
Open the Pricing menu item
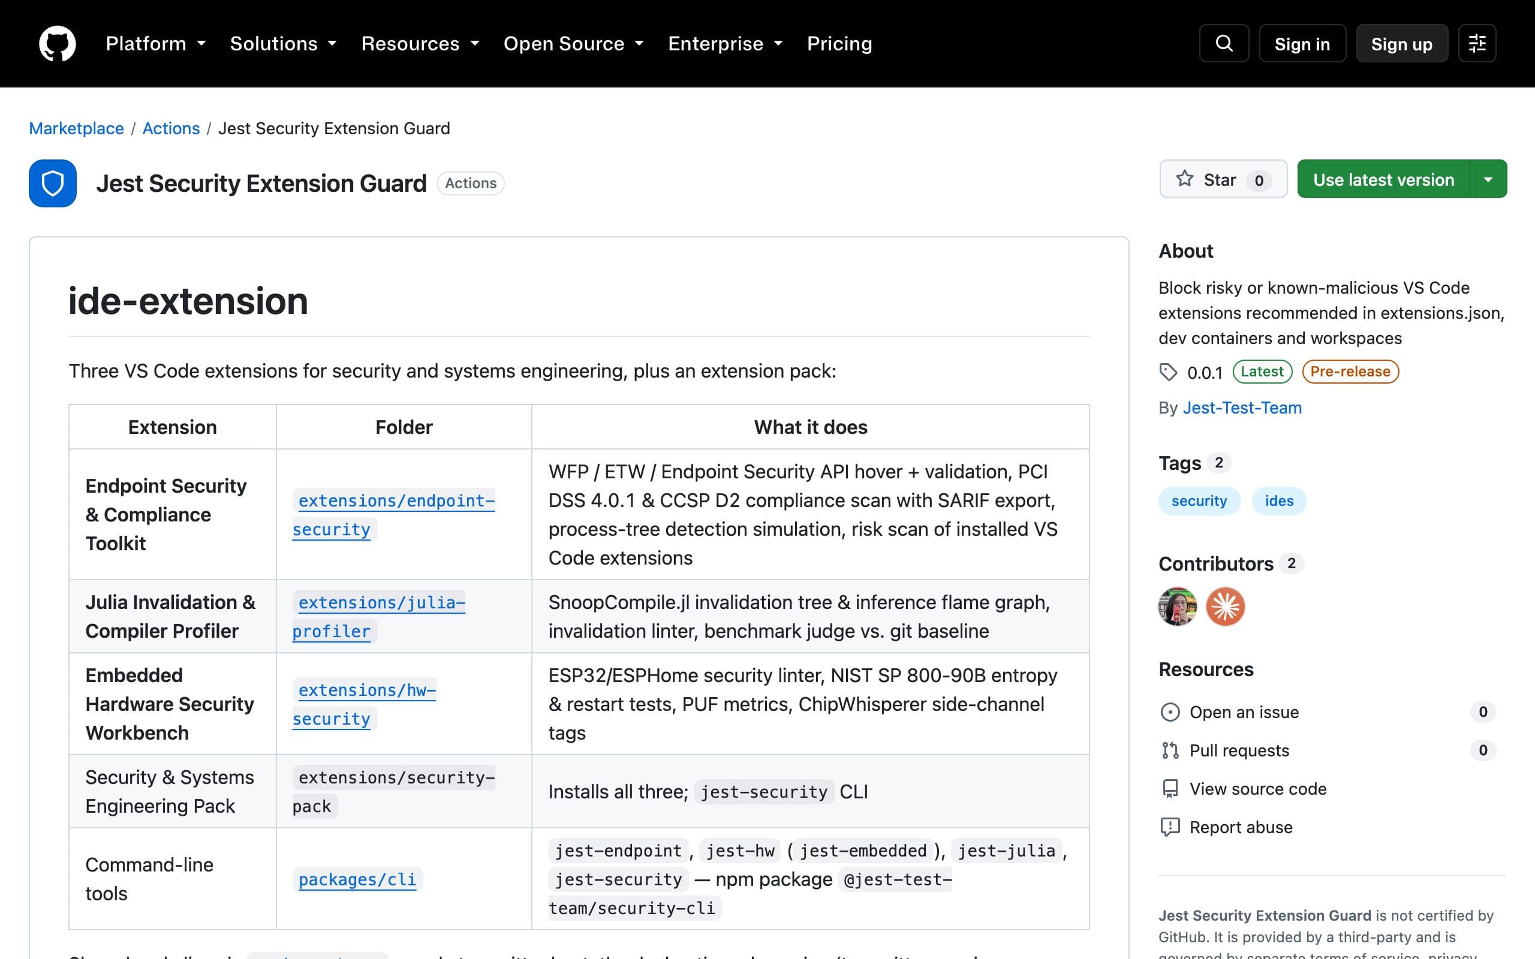839,43
